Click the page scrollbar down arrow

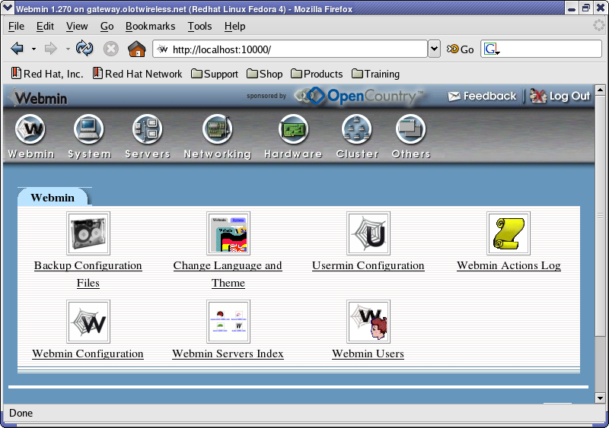pos(600,398)
